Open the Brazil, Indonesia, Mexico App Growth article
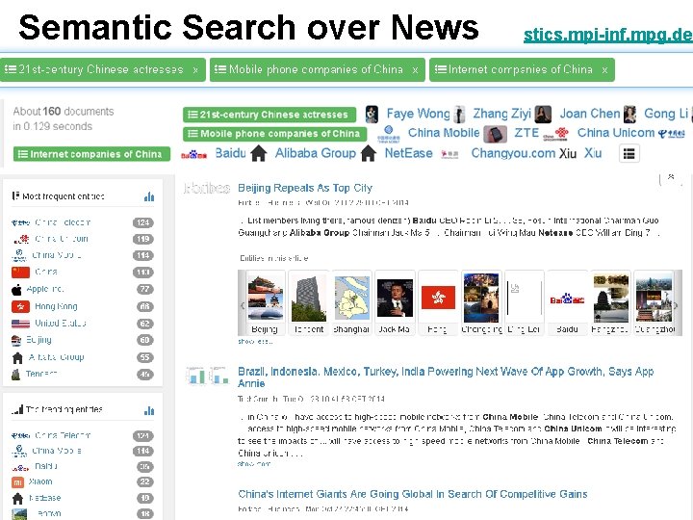693x520 pixels. (446, 377)
